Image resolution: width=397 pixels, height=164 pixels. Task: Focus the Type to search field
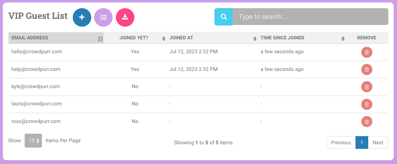click(310, 17)
